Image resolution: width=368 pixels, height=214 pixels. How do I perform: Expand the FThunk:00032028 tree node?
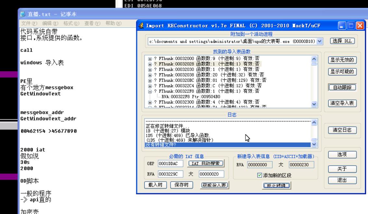(x=150, y=64)
